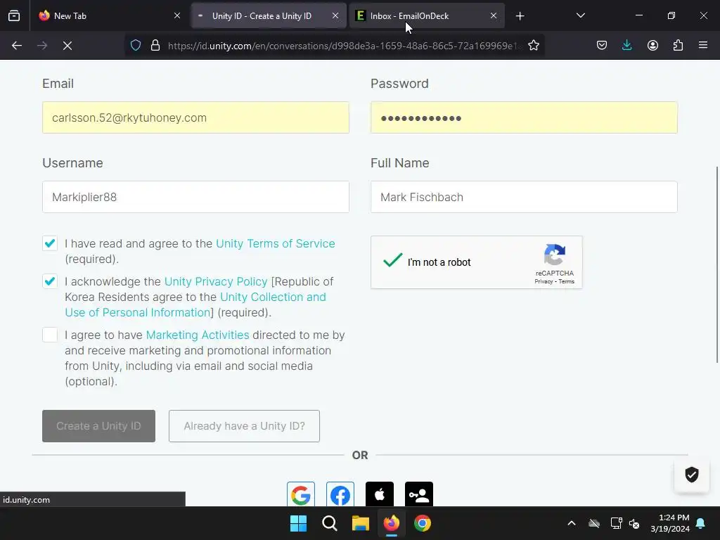Viewport: 720px width, 540px height.
Task: Open the Marketing Activities link
Action: pyautogui.click(x=198, y=335)
